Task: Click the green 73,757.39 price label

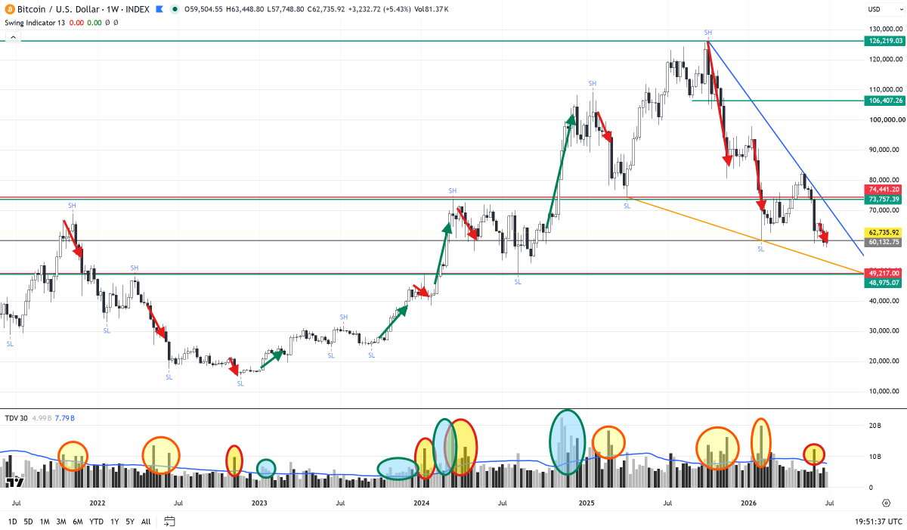Action: [x=884, y=199]
